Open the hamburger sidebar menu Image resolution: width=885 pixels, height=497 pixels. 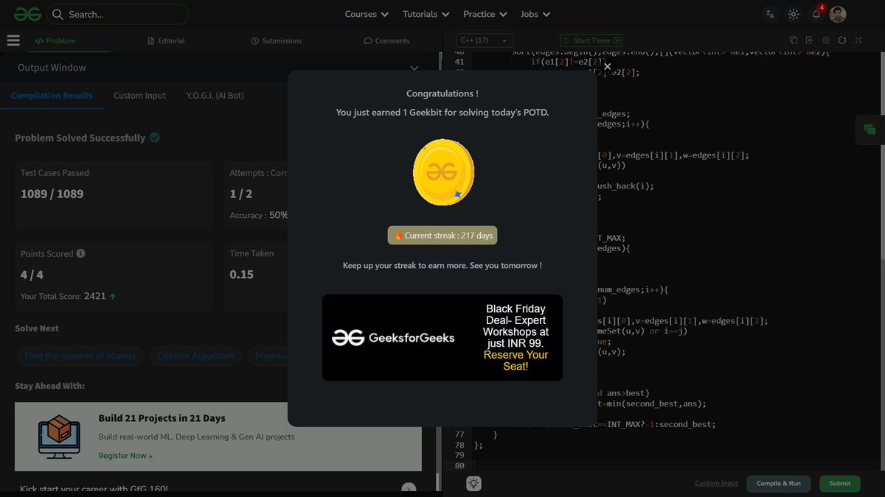coord(13,40)
